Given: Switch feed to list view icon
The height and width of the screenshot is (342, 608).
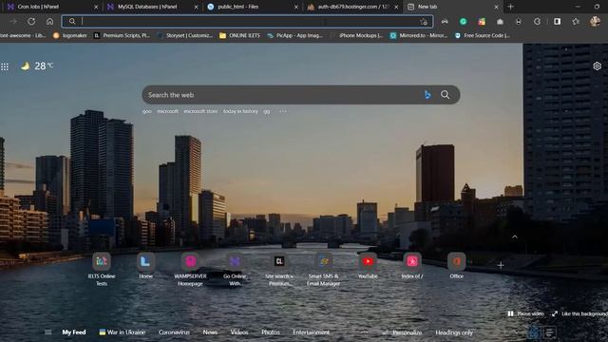Looking at the screenshot, I should tap(549, 332).
